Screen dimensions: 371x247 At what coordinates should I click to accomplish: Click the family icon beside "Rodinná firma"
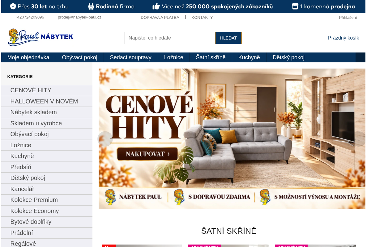click(91, 6)
